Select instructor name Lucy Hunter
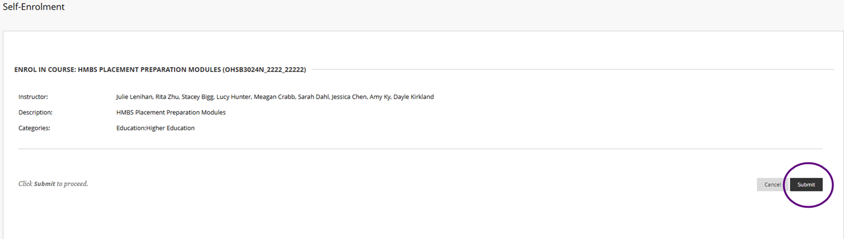This screenshot has height=239, width=844. 232,97
